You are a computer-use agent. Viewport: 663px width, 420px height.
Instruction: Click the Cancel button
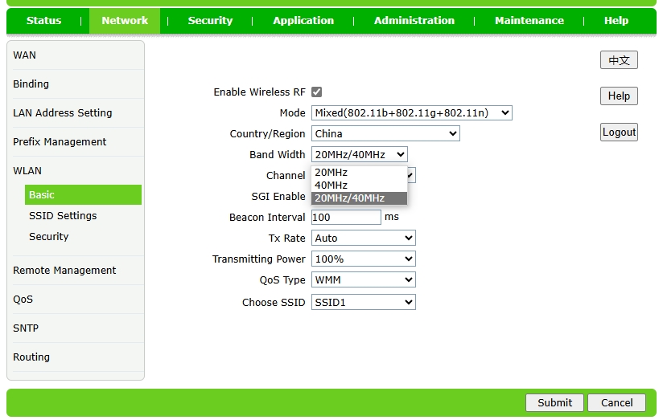[616, 403]
